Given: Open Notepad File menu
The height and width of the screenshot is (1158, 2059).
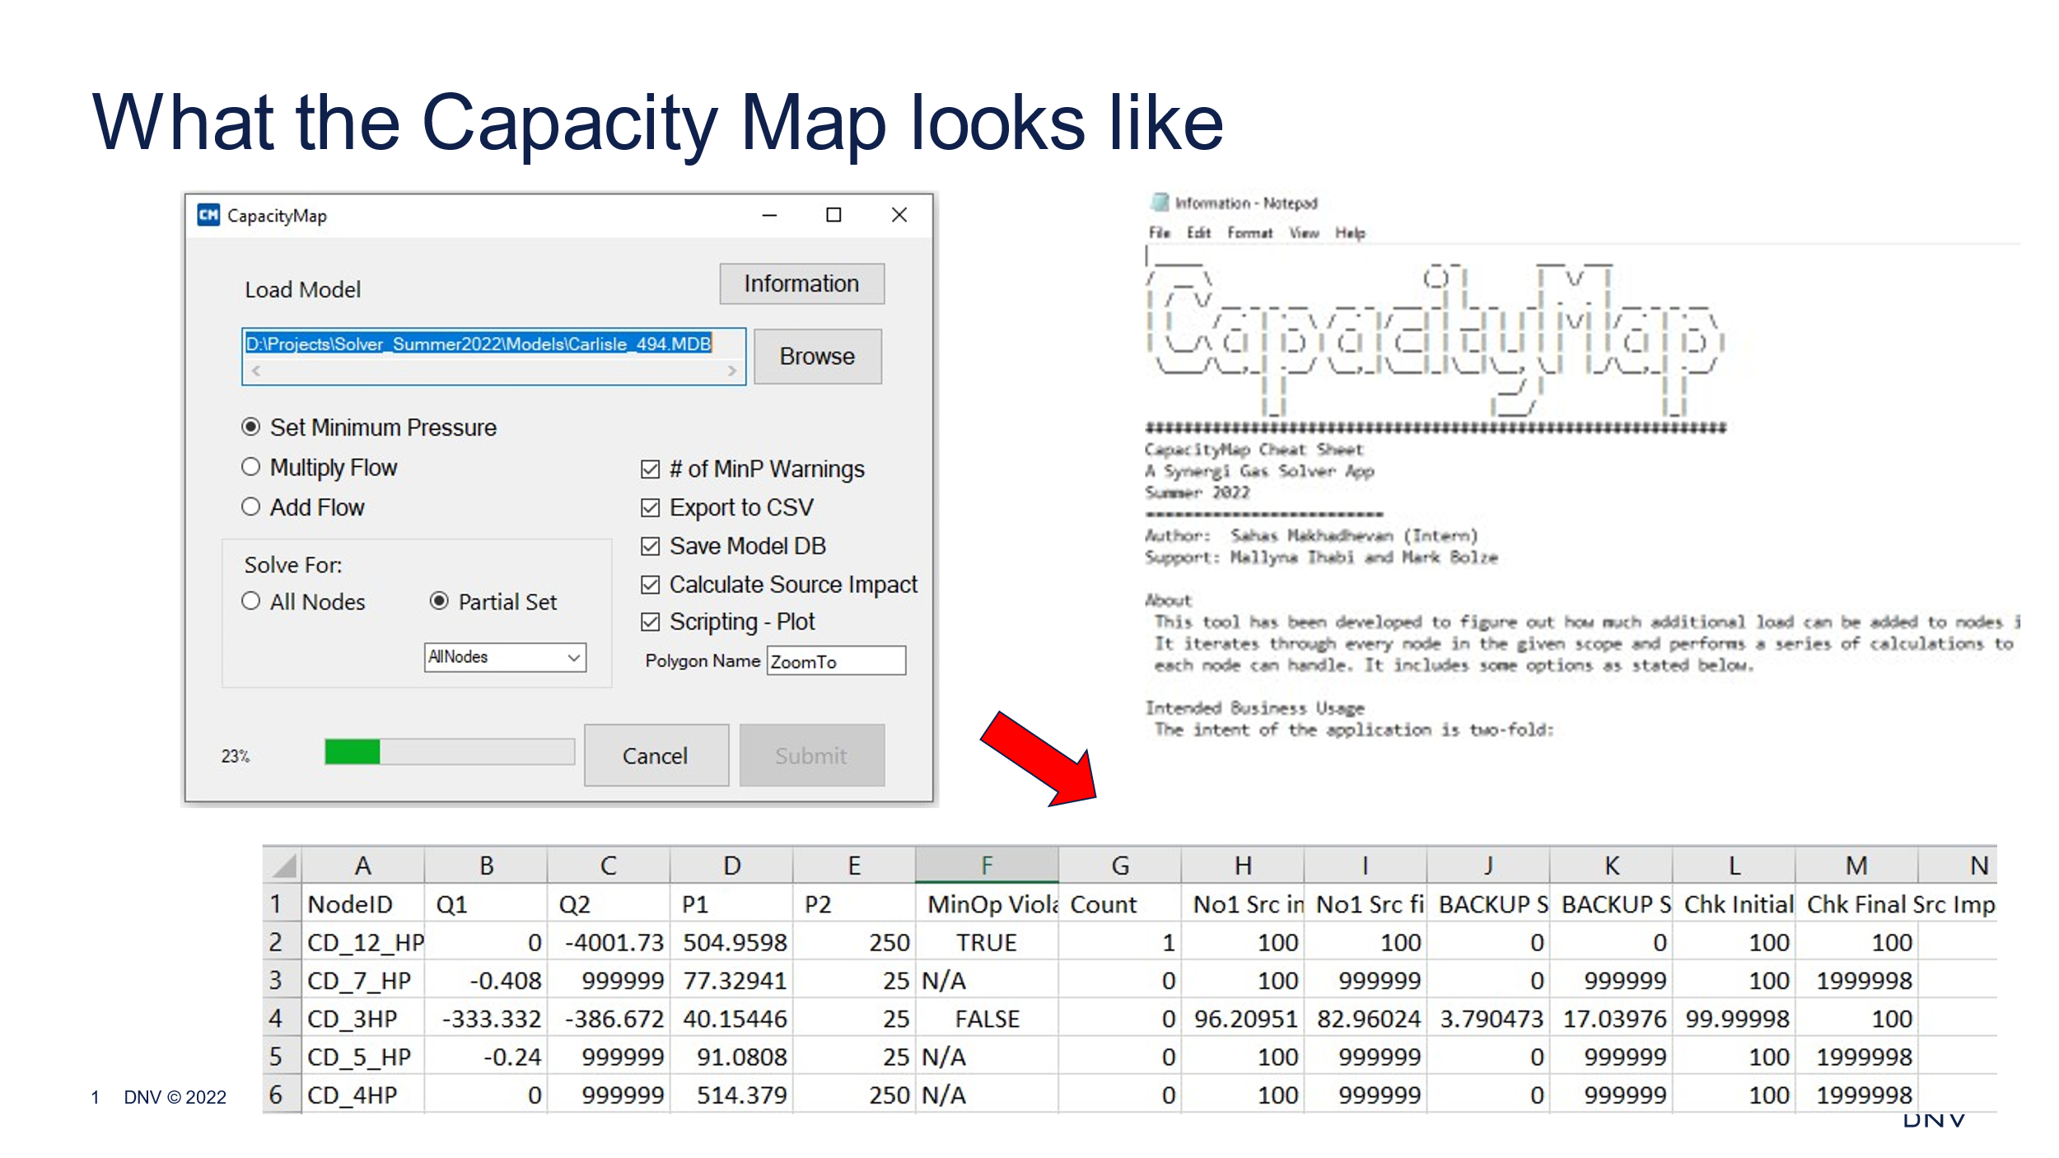Looking at the screenshot, I should point(1159,233).
